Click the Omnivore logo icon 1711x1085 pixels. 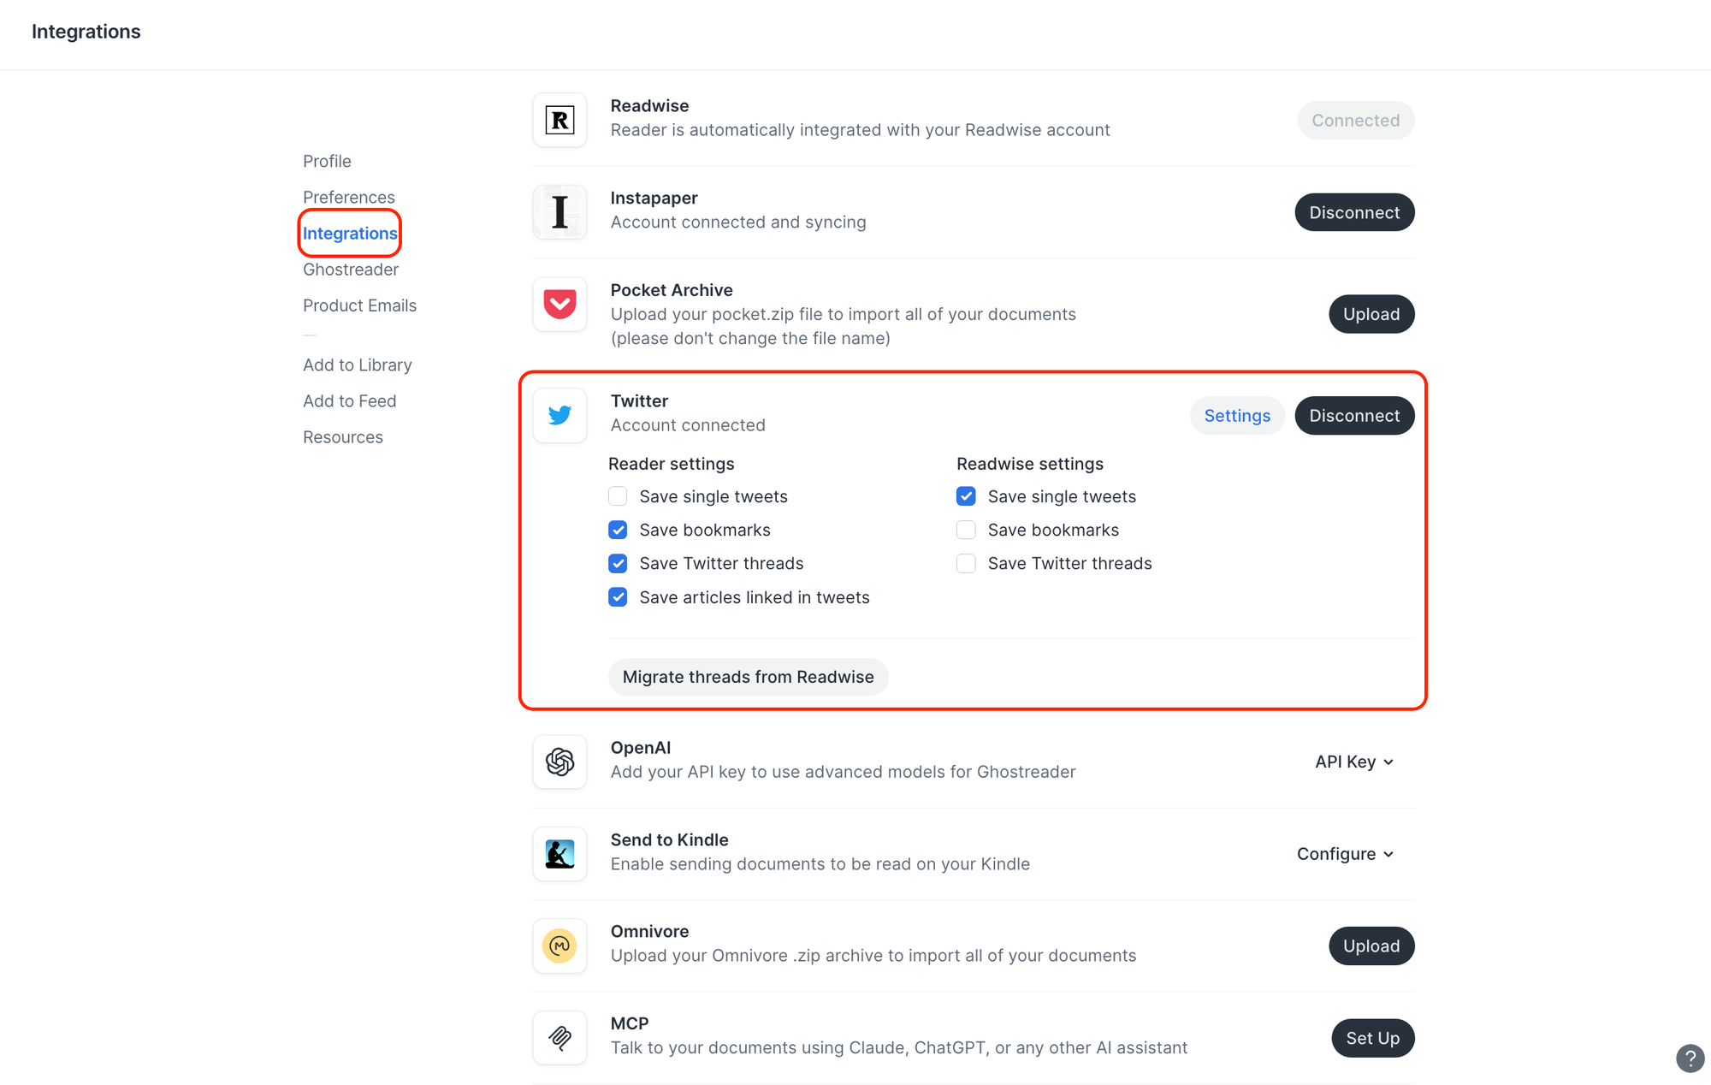(559, 946)
